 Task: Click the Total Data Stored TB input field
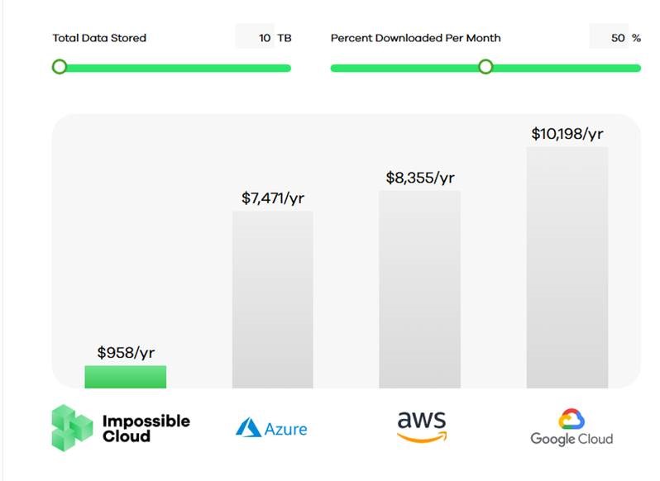tap(256, 38)
